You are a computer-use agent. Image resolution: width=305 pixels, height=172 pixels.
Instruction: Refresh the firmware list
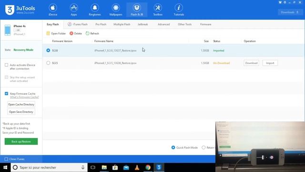tap(92, 33)
